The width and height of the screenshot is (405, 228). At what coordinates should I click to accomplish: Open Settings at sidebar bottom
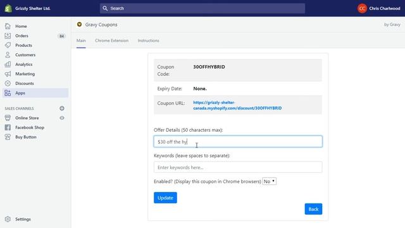tap(23, 219)
